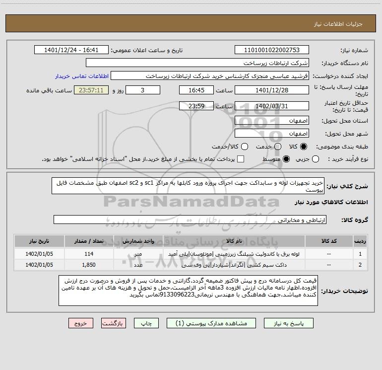Click the واحد شمارش column header
The height and width of the screenshot is (370, 382).
138,241
